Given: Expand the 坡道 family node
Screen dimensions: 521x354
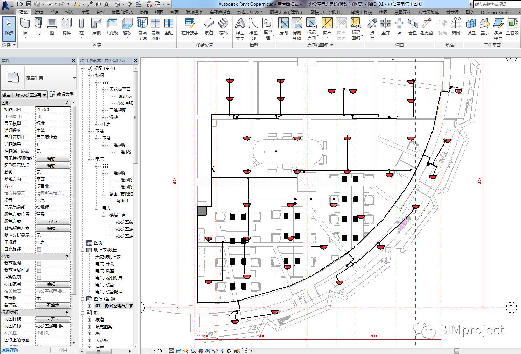Looking at the screenshot, I should [x=89, y=319].
